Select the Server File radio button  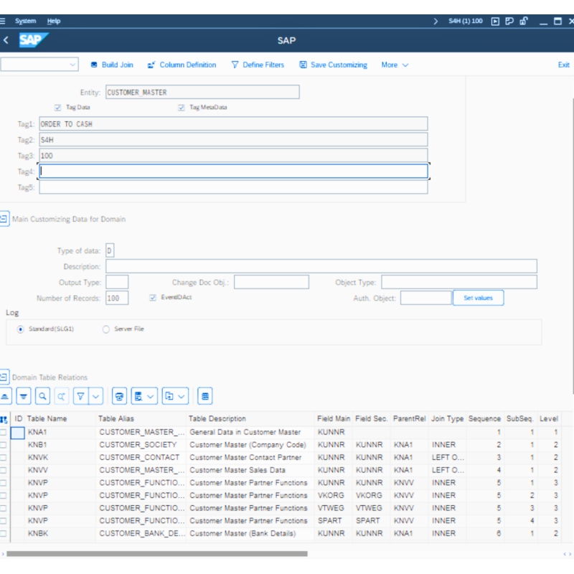pyautogui.click(x=106, y=329)
